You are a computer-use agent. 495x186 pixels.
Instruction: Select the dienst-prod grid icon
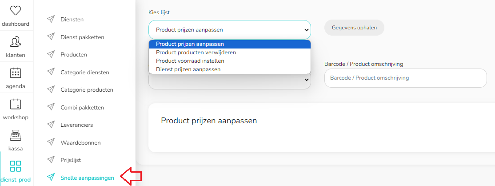pos(16,166)
